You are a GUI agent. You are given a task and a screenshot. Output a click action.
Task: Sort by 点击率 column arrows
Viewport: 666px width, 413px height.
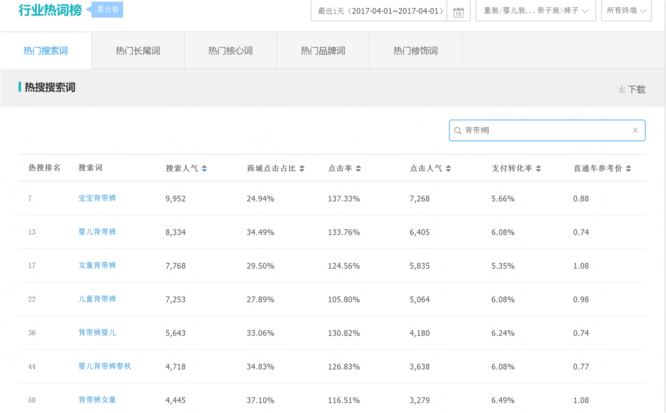pyautogui.click(x=358, y=169)
